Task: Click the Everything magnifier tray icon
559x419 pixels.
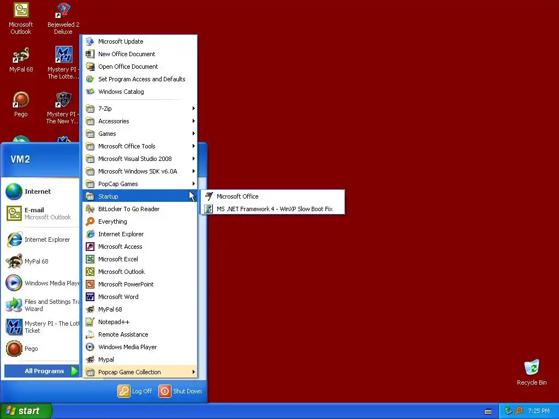Action: coord(519,411)
